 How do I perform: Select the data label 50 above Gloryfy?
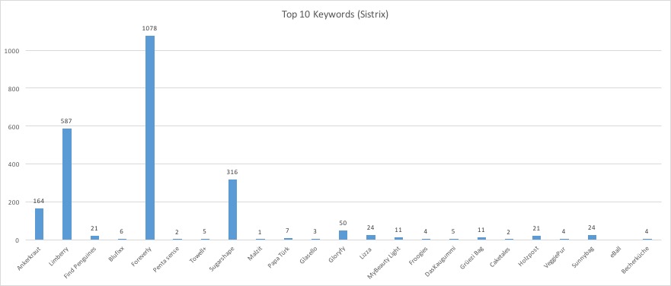343,223
